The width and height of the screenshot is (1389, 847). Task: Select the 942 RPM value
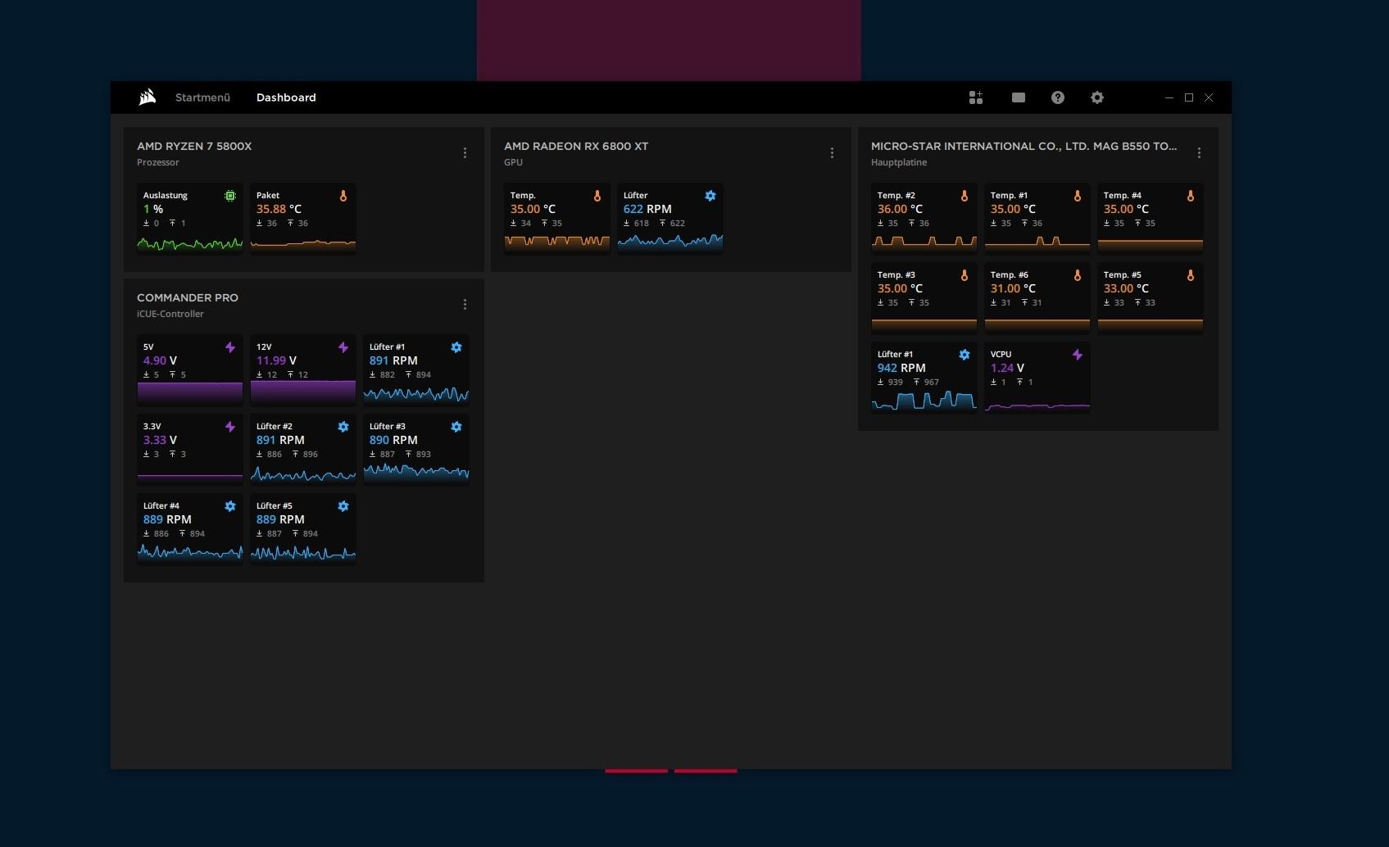901,368
